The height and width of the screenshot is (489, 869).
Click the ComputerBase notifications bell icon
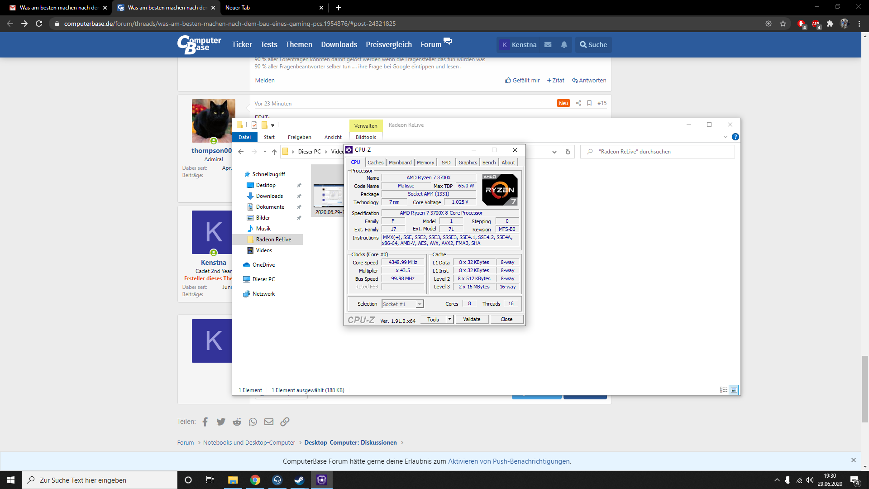tap(564, 45)
